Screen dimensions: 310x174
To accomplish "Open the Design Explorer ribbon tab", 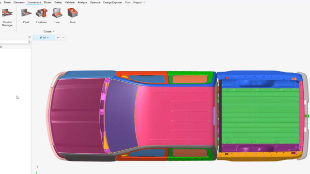I will 112,2.
